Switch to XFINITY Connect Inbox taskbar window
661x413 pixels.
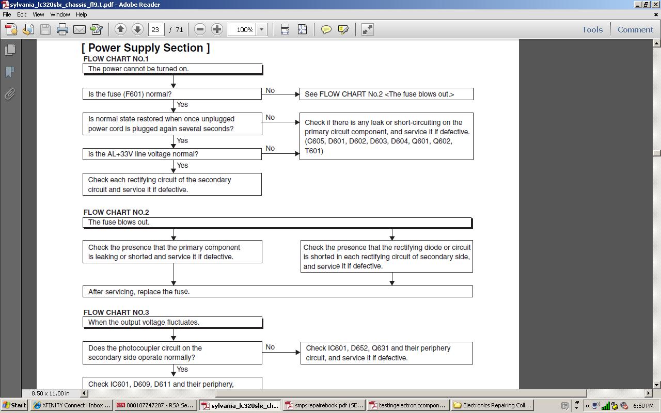point(72,405)
